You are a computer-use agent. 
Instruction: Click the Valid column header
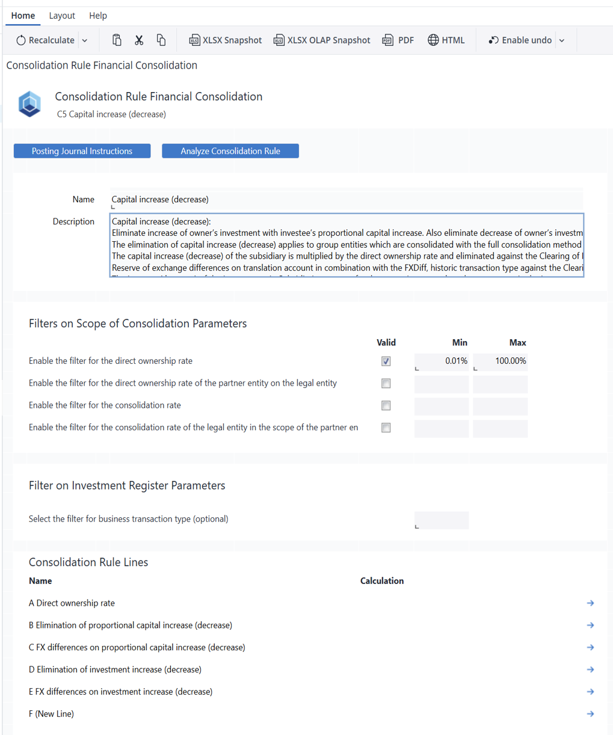(x=386, y=343)
